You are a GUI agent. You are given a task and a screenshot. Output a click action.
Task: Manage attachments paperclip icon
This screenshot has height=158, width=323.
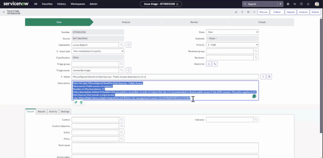click(x=236, y=12)
